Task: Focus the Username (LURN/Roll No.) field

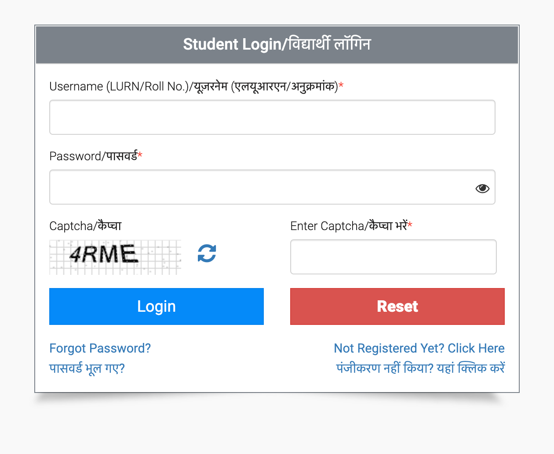Action: [x=272, y=117]
